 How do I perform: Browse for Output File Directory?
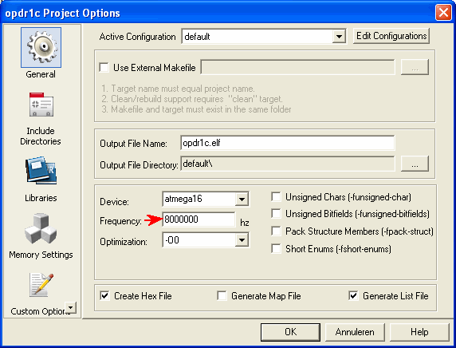tap(415, 164)
